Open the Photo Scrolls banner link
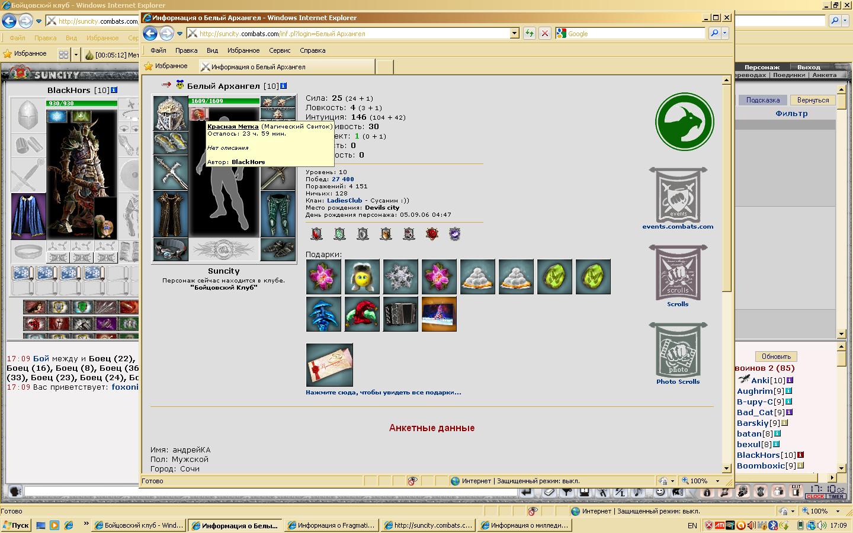Image resolution: width=853 pixels, height=533 pixels. point(678,354)
